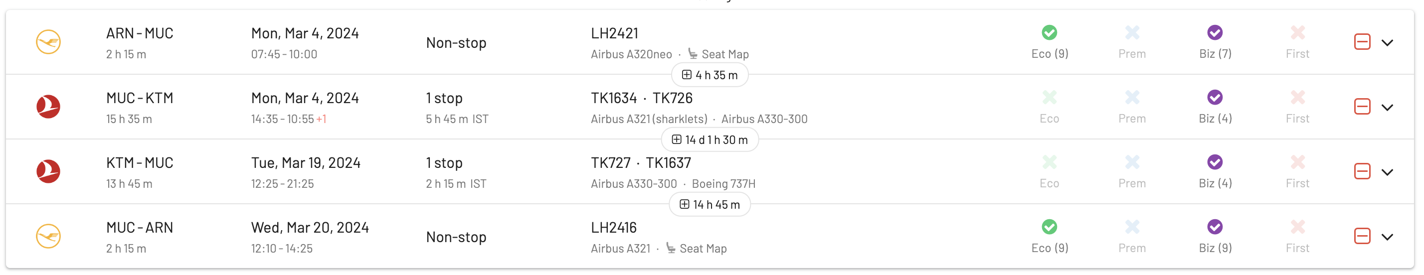Select Biz (7) cabin on LH2421
Image resolution: width=1424 pixels, height=275 pixels.
(1215, 41)
